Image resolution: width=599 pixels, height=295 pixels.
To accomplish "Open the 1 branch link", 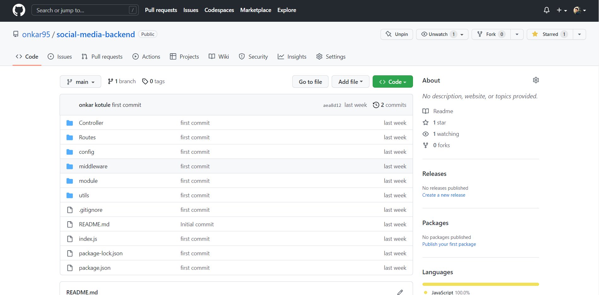I will tap(122, 81).
